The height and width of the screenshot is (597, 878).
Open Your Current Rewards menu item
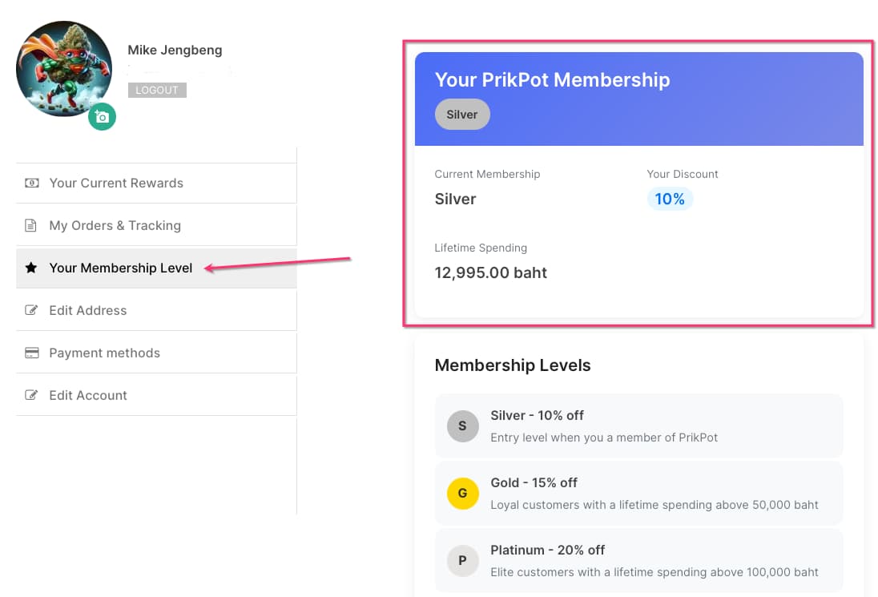coord(116,183)
